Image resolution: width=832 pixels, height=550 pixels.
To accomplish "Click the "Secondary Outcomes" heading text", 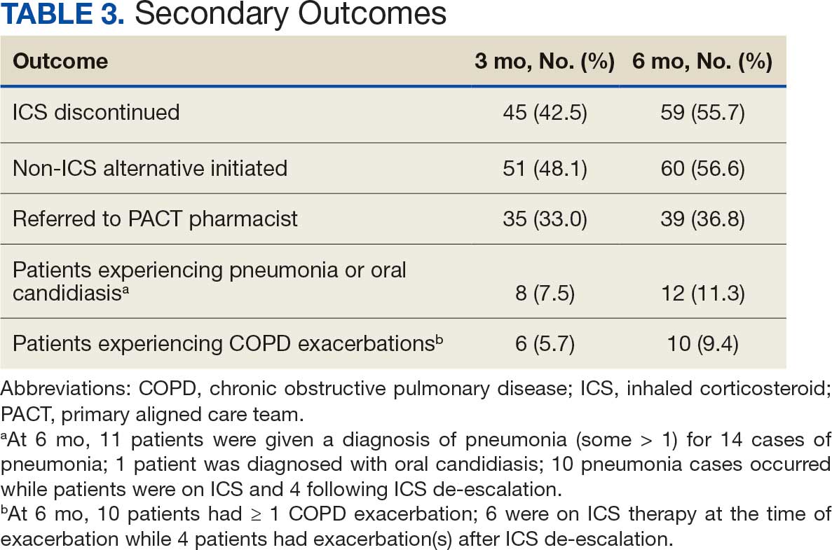I will tap(290, 14).
